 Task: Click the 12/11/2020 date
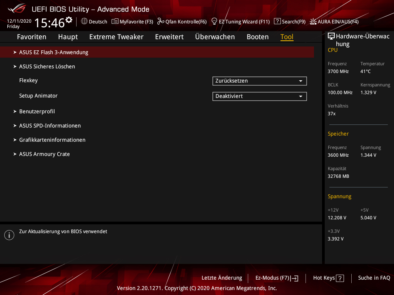[x=19, y=21]
